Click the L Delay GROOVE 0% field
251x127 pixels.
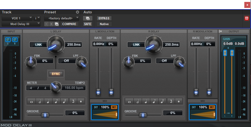75,113
